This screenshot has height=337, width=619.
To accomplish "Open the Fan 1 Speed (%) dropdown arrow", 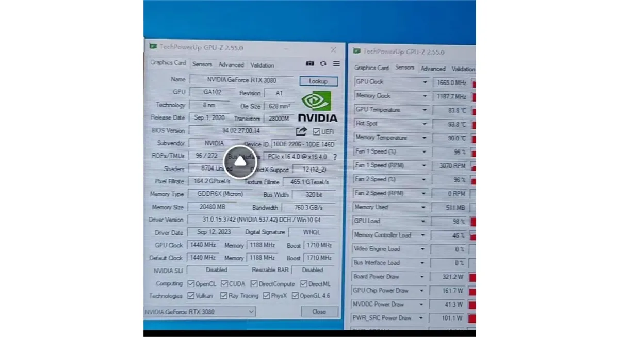I will [425, 151].
